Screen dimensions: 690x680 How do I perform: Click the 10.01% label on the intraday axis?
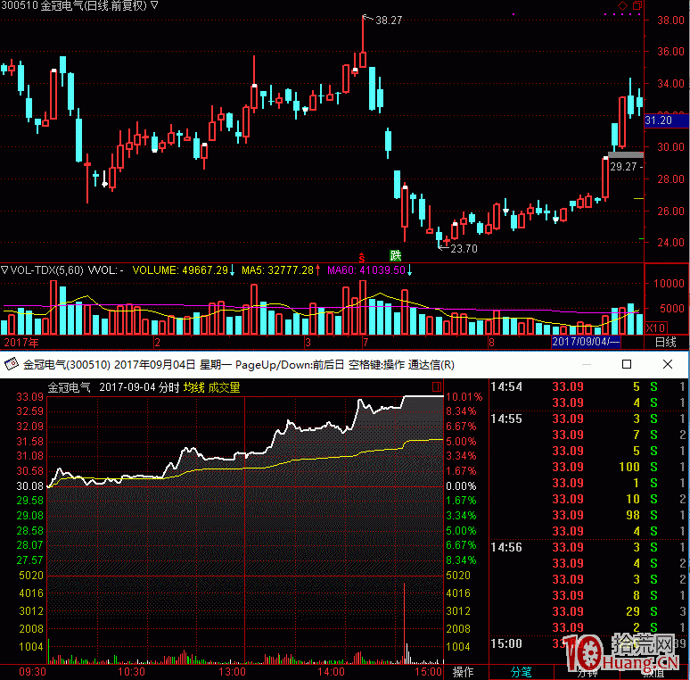click(x=464, y=397)
